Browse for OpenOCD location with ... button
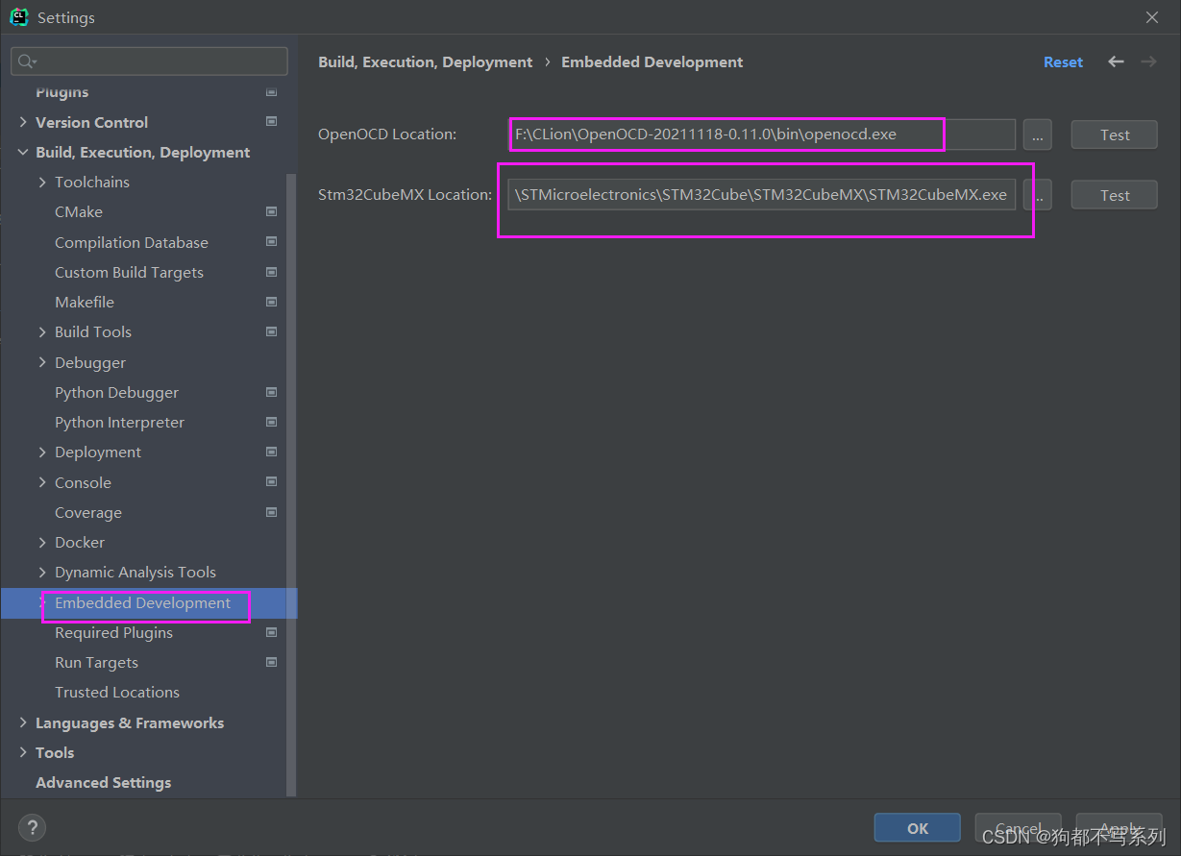 1037,135
